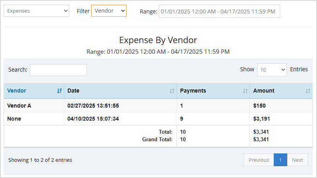Click the $3,191 amount cell

(281, 119)
